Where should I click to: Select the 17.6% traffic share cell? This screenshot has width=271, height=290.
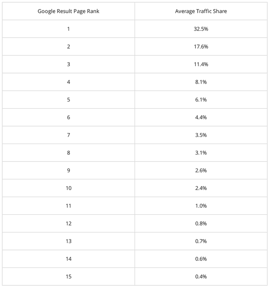201,46
